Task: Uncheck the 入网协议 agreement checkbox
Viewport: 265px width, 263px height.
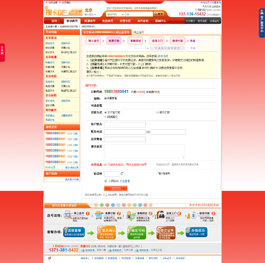Action: click(x=106, y=181)
